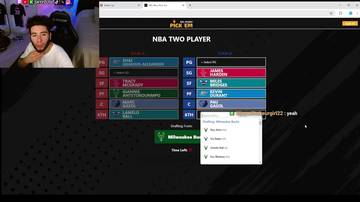Open a new browser tab
Image resolution: width=360 pixels, height=202 pixels.
coord(190,5)
